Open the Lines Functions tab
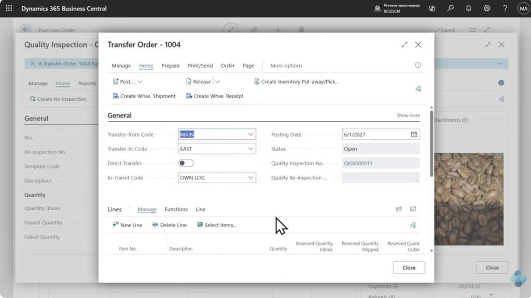531x298 pixels. pyautogui.click(x=176, y=209)
